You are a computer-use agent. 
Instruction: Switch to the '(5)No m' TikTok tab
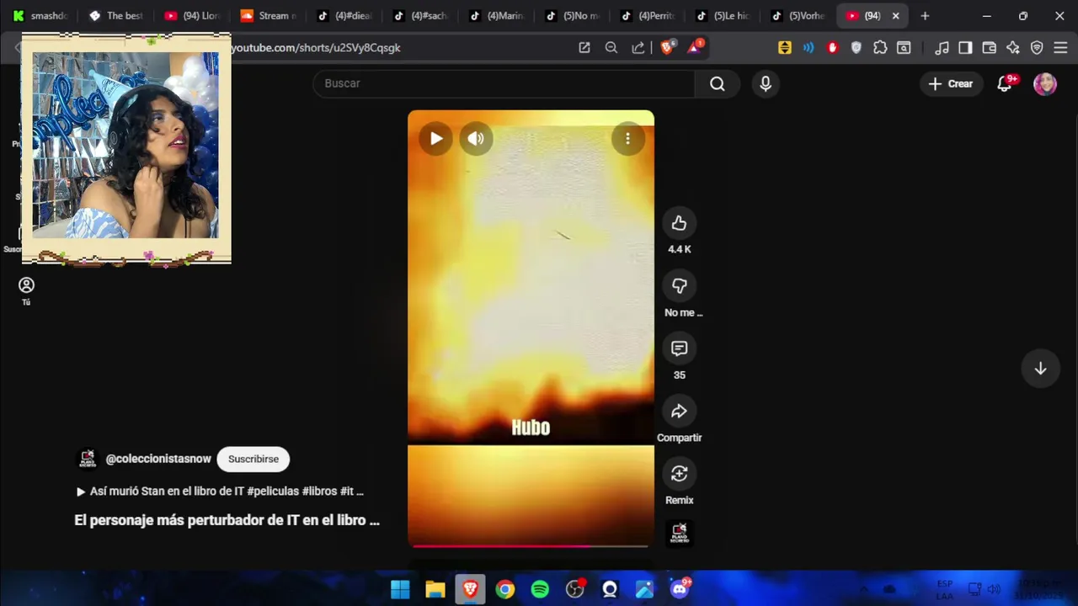click(x=572, y=16)
